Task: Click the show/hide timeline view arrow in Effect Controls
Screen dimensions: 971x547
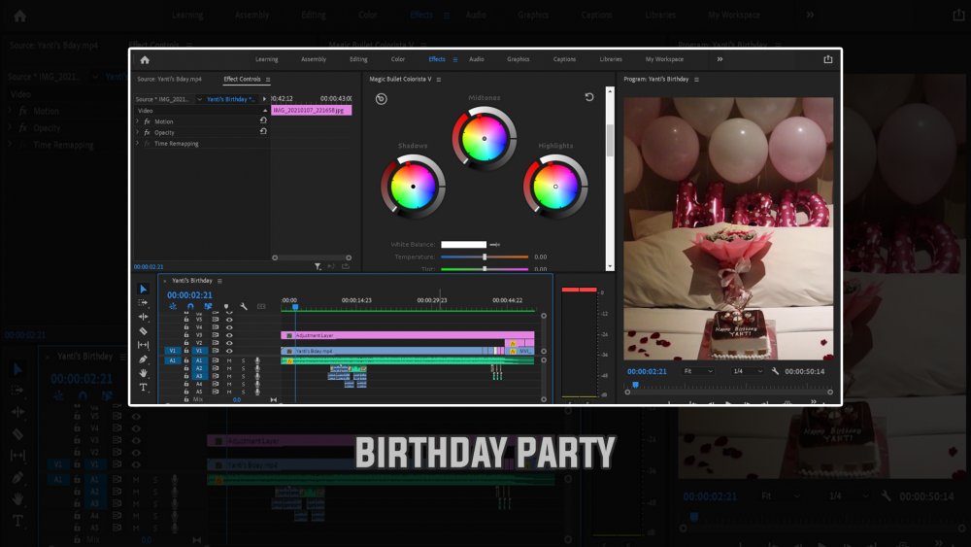Action: pyautogui.click(x=264, y=99)
